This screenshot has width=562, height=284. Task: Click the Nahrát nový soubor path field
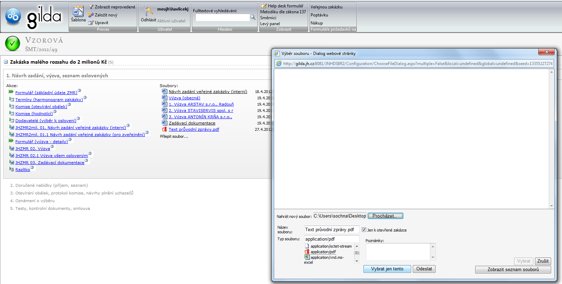[340, 216]
